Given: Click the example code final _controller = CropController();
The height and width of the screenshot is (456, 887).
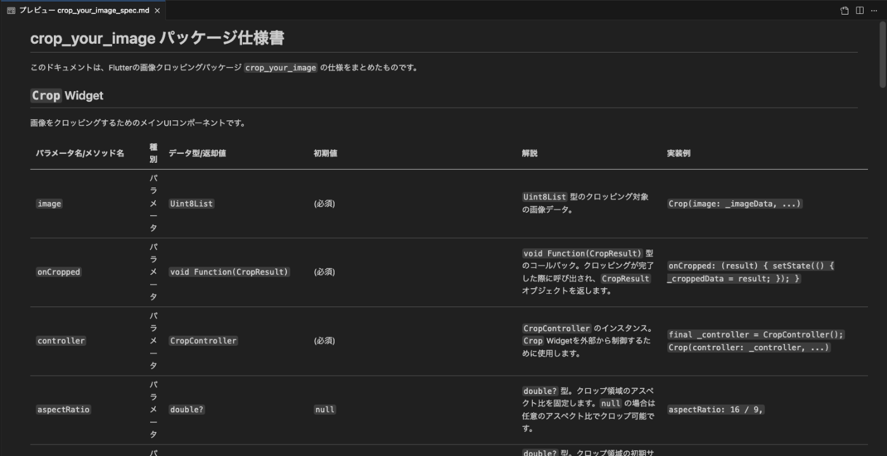Looking at the screenshot, I should pyautogui.click(x=756, y=334).
